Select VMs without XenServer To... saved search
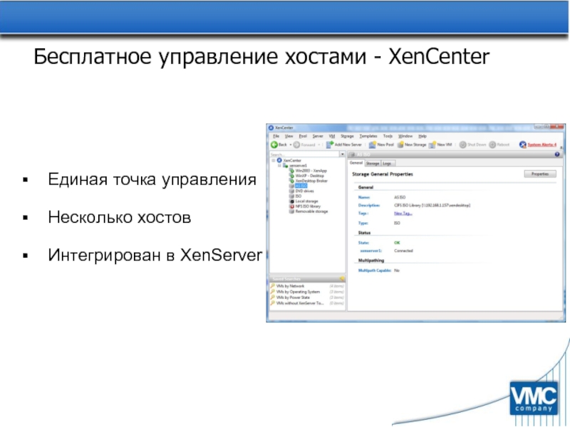The height and width of the screenshot is (427, 570). click(300, 303)
